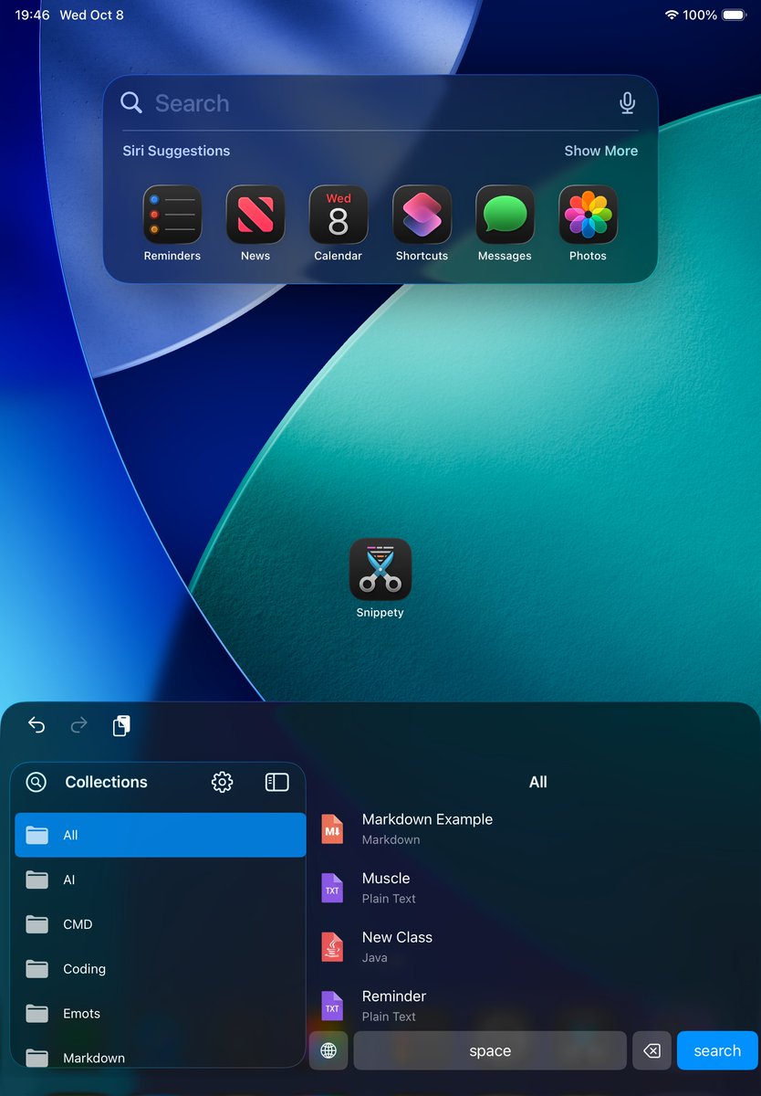Open the Markdown Example snippet
The height and width of the screenshot is (1096, 761).
click(x=427, y=828)
